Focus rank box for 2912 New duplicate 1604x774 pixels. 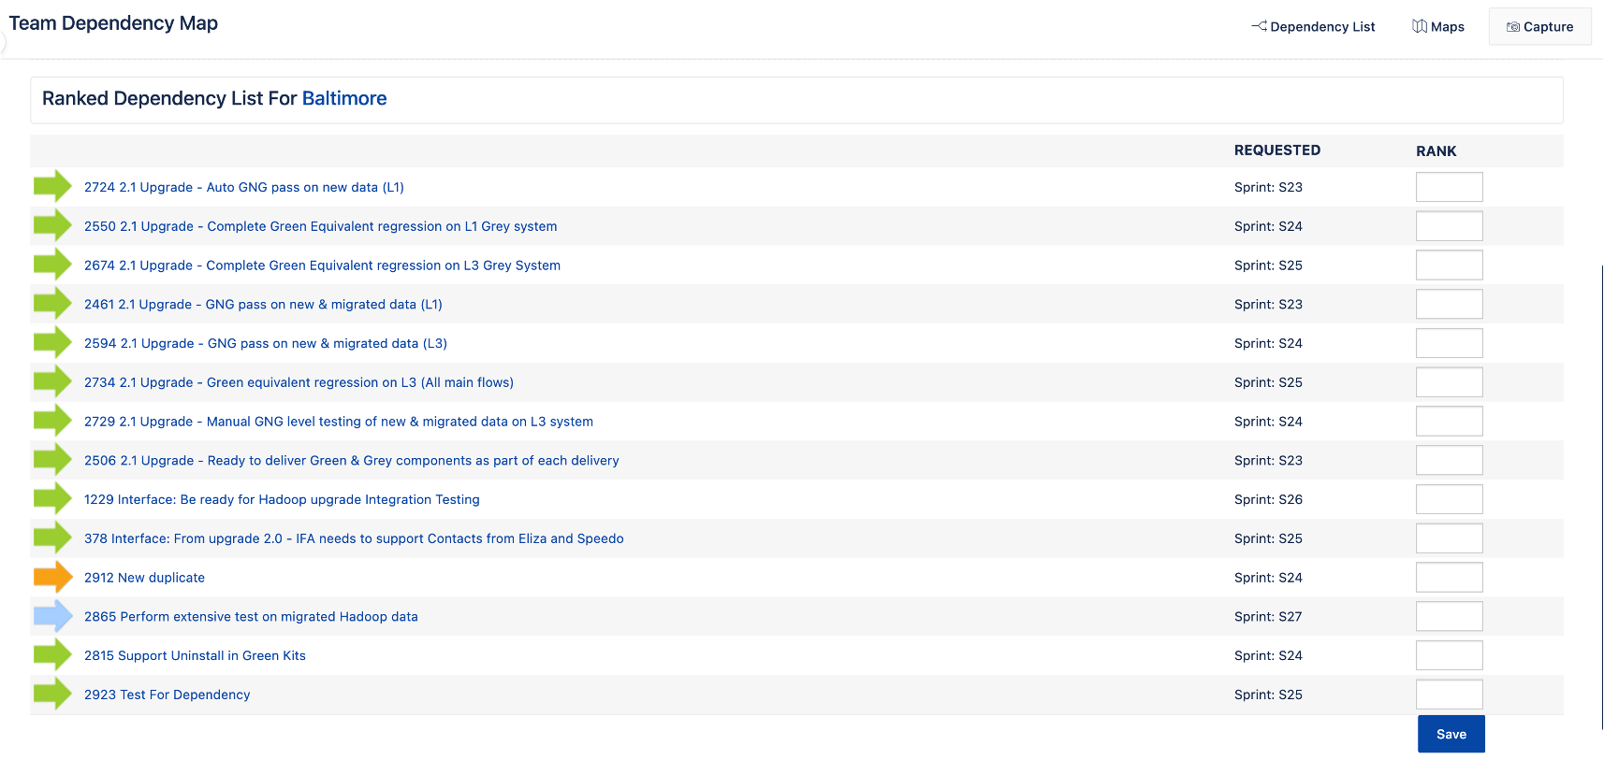(x=1449, y=578)
